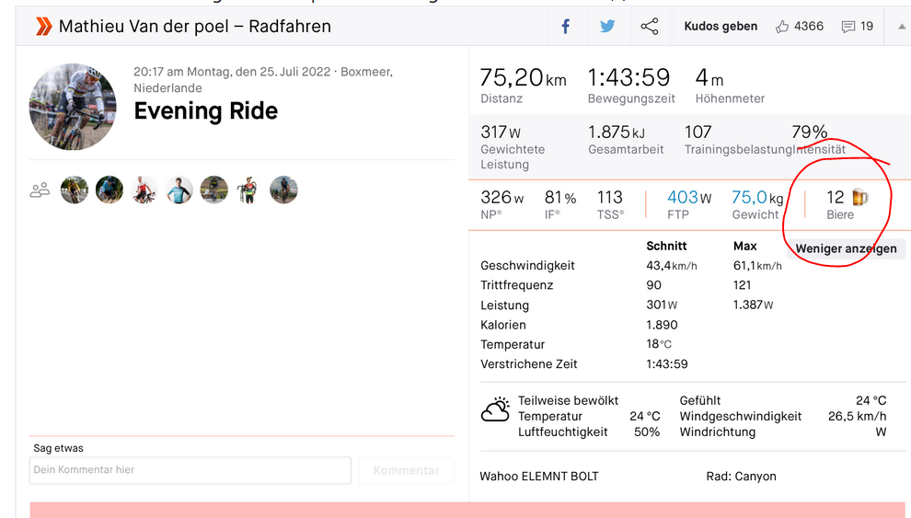
Task: Open the first participant avatar in the row
Action: tap(75, 190)
